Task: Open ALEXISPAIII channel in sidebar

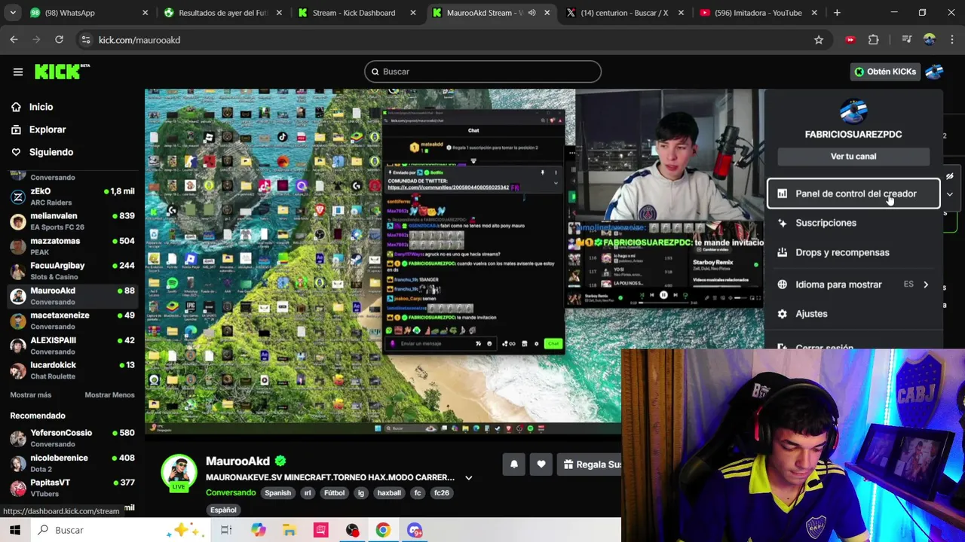Action: pyautogui.click(x=72, y=346)
